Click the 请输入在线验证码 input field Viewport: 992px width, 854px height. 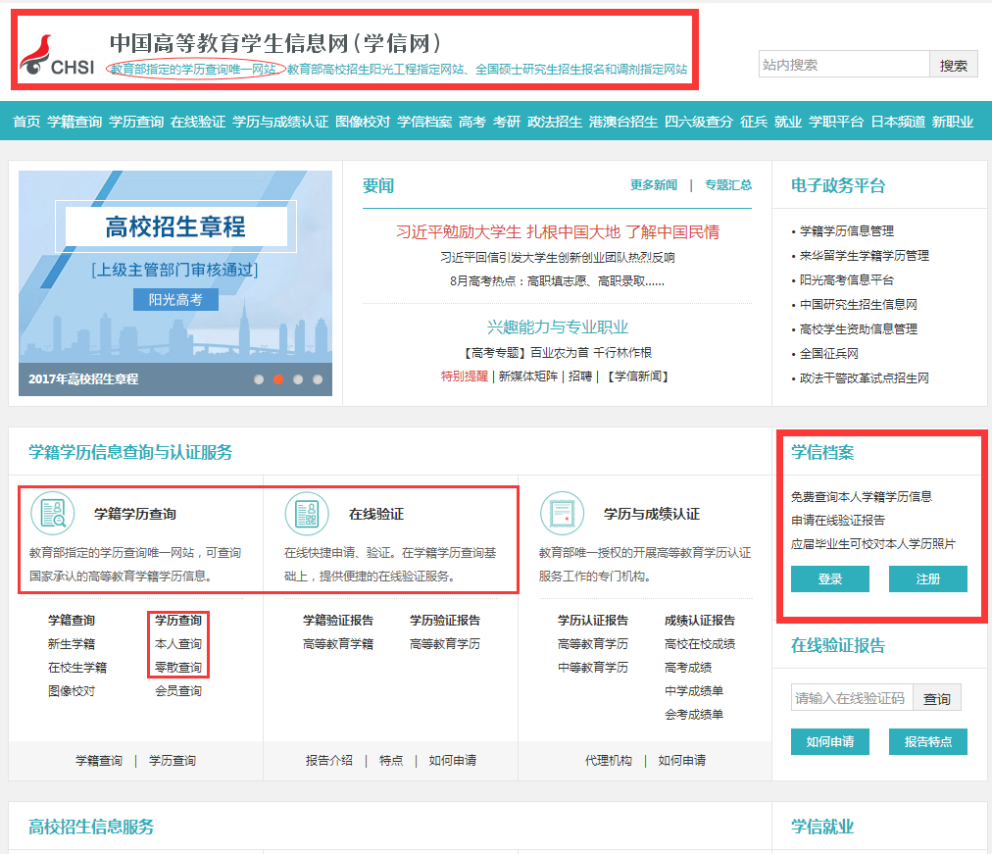point(852,697)
